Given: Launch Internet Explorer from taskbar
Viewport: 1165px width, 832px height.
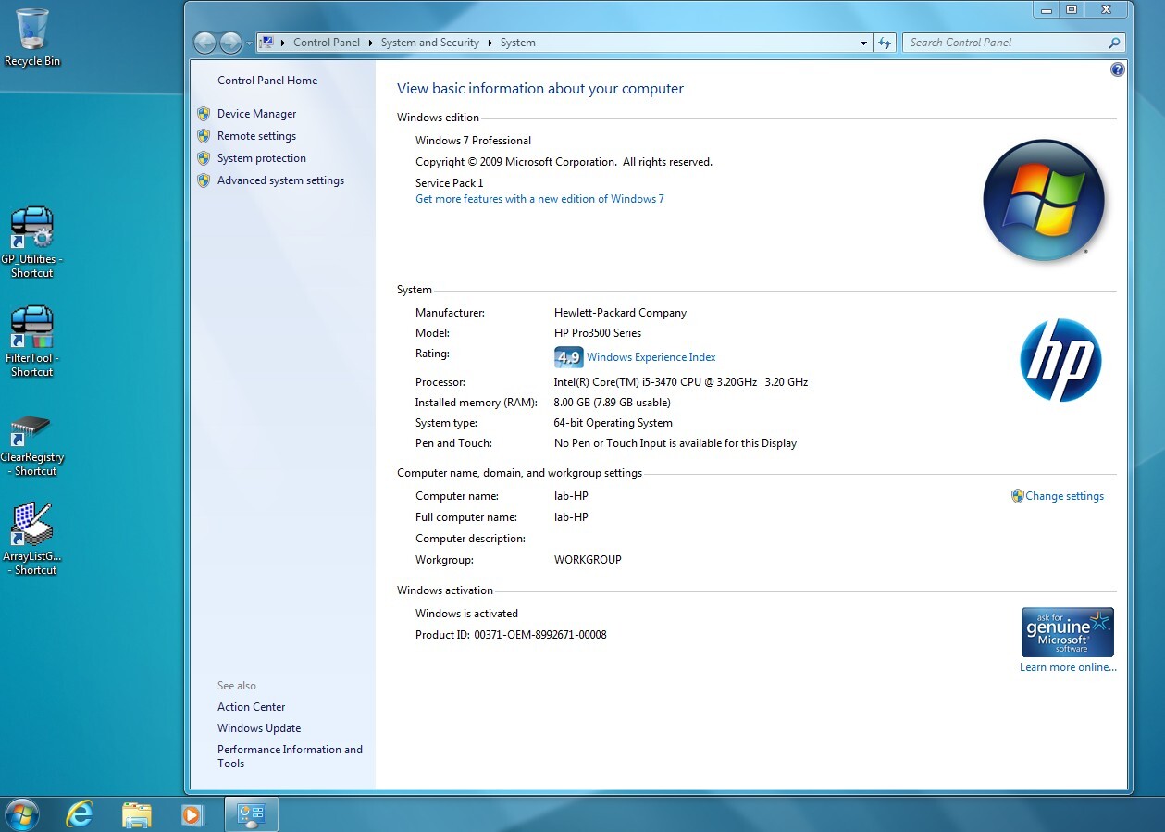Looking at the screenshot, I should (x=81, y=814).
